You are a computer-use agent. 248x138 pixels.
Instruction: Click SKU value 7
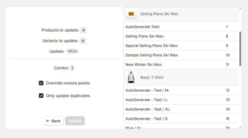(x=227, y=27)
